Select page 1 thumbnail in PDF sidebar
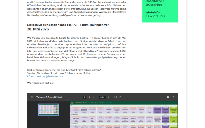This screenshot has height=128, width=205. 49,110
